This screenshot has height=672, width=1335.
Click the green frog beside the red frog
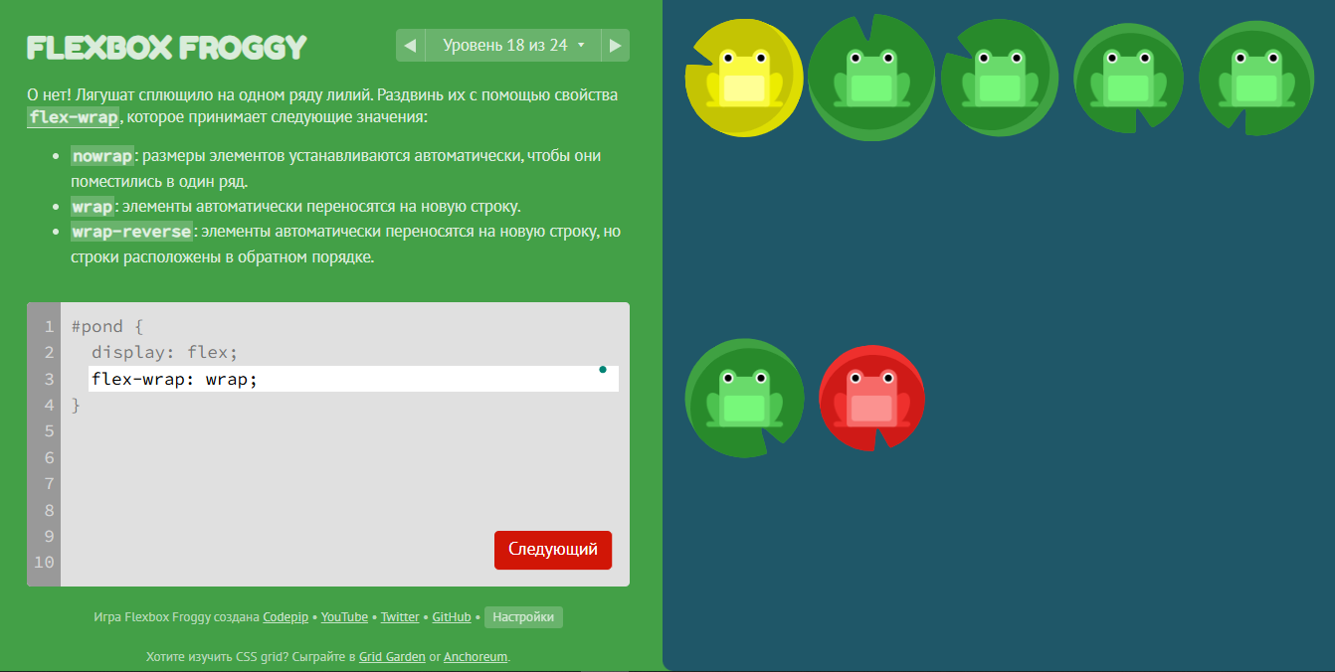point(744,399)
